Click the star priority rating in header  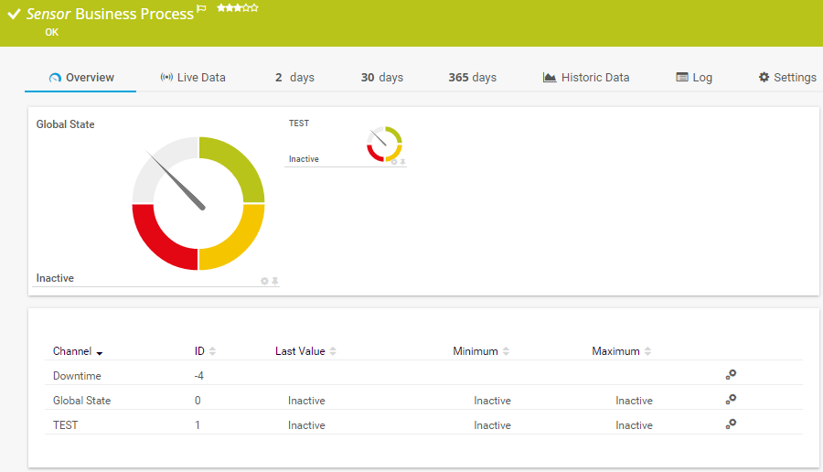click(237, 8)
